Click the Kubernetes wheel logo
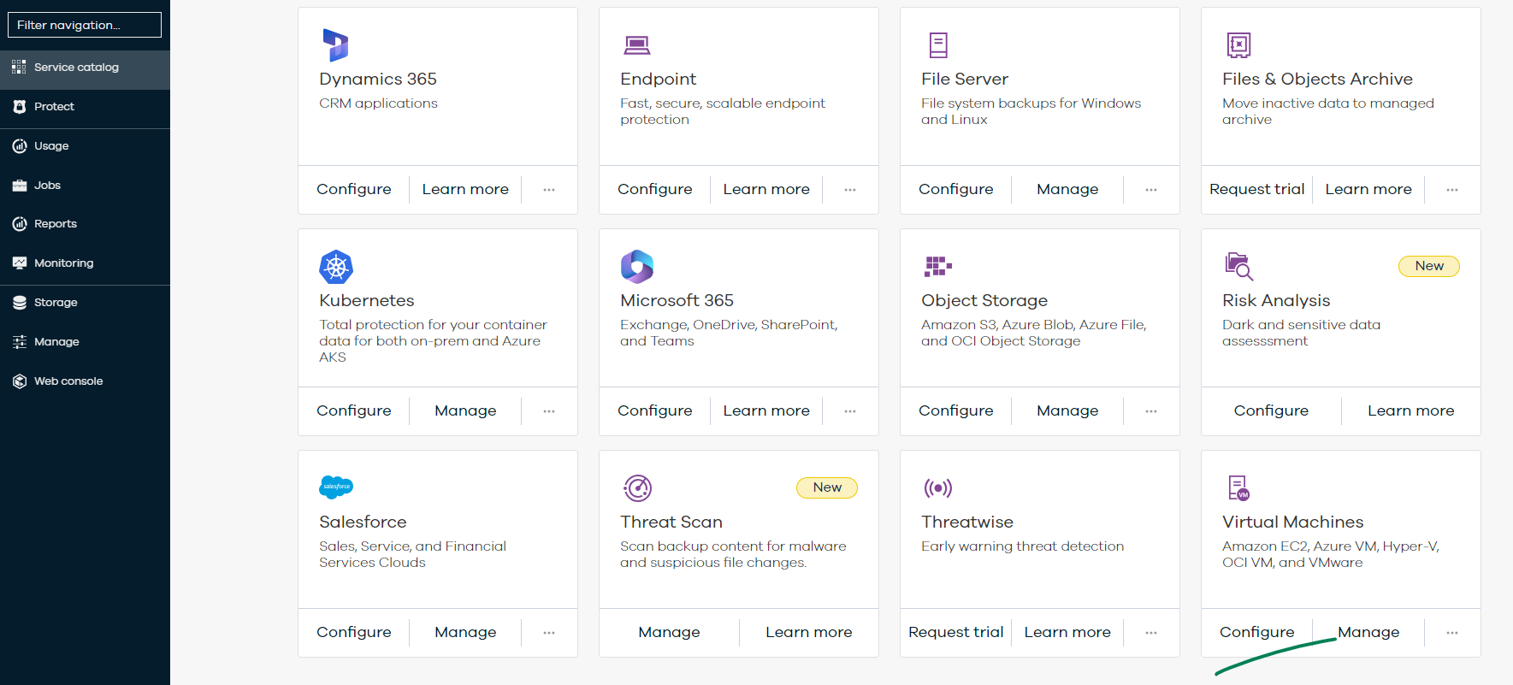 click(x=336, y=267)
